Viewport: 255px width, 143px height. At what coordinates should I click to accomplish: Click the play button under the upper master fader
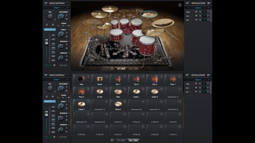pyautogui.click(x=54, y=65)
